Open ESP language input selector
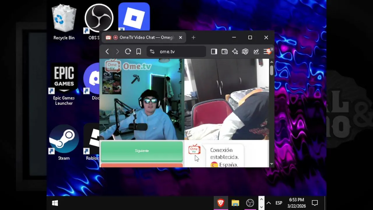The width and height of the screenshot is (373, 210). [279, 203]
